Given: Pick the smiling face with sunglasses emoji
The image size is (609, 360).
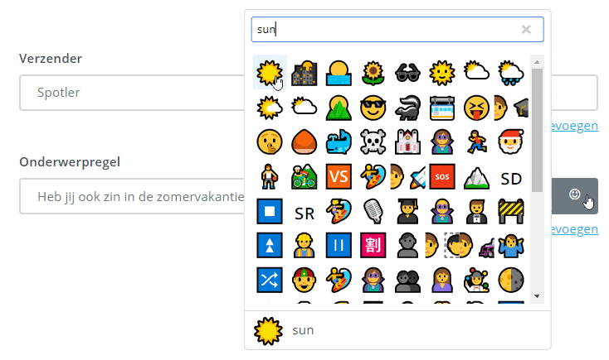Looking at the screenshot, I should 373,107.
